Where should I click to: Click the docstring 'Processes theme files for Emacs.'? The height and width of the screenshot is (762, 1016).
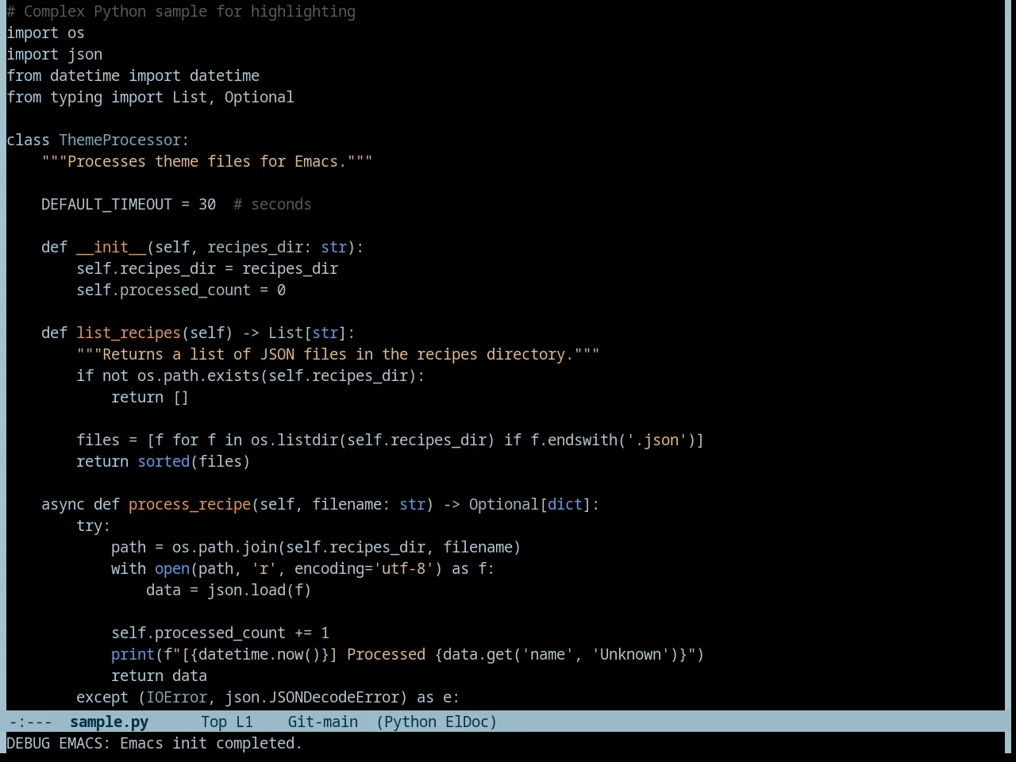pyautogui.click(x=207, y=161)
